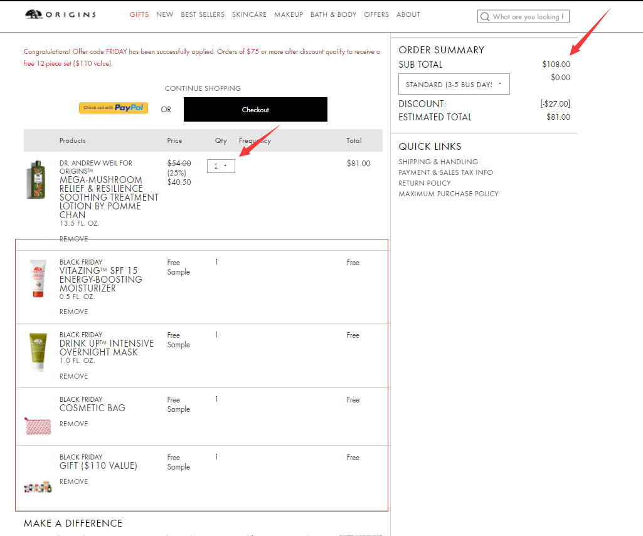Open Drink Up Intensive Overnight Mask title
Image resolution: width=643 pixels, height=536 pixels.
107,348
